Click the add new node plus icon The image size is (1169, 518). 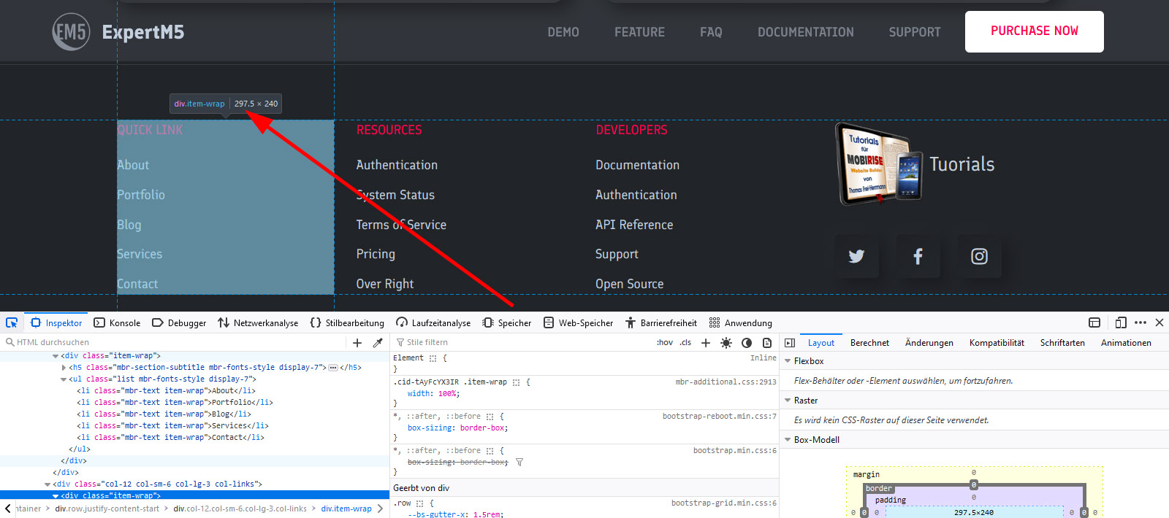(x=357, y=343)
